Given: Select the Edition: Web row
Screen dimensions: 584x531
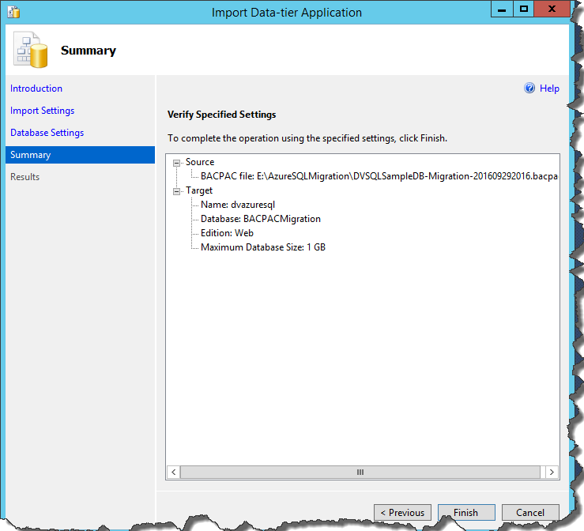Looking at the screenshot, I should [227, 233].
